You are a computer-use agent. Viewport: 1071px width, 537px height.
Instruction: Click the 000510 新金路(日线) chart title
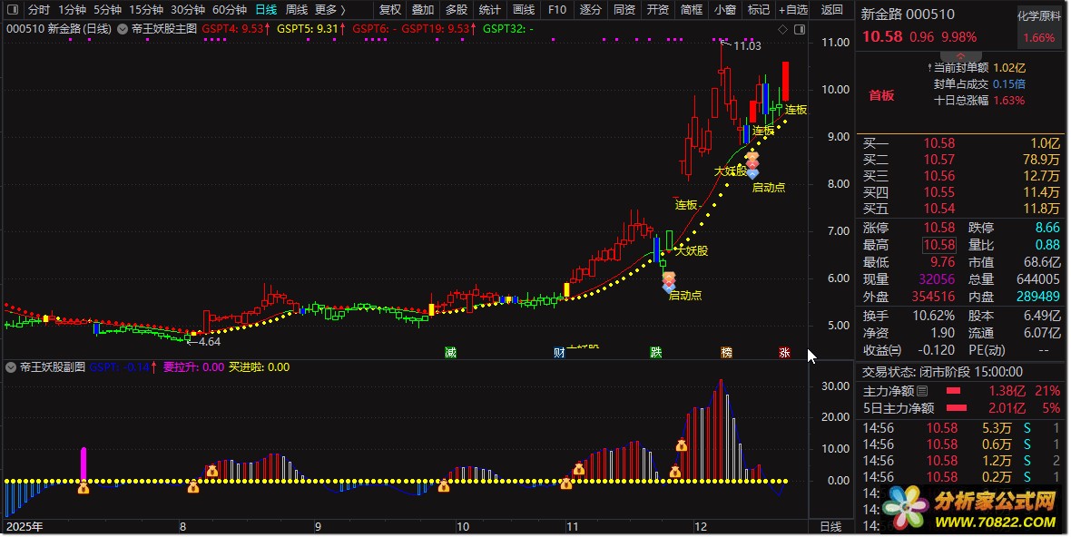tap(59, 29)
